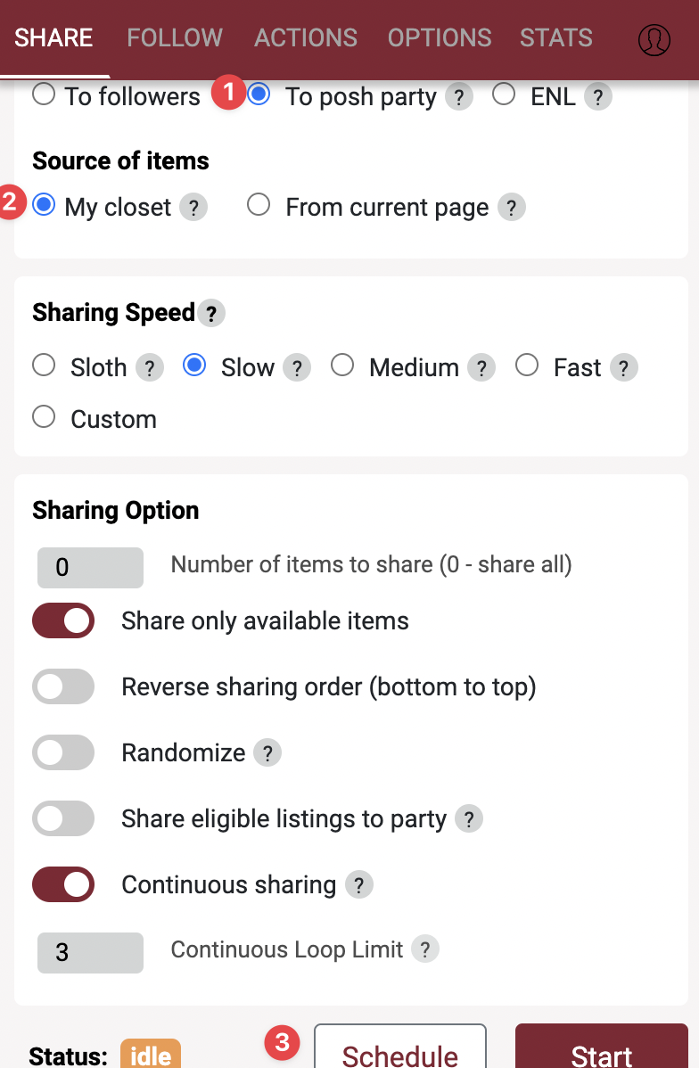The height and width of the screenshot is (1068, 699).
Task: Select the To followers radio button
Action: point(44,94)
